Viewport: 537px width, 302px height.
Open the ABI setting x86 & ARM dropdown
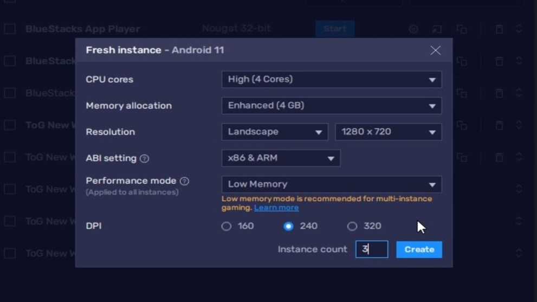coord(281,158)
